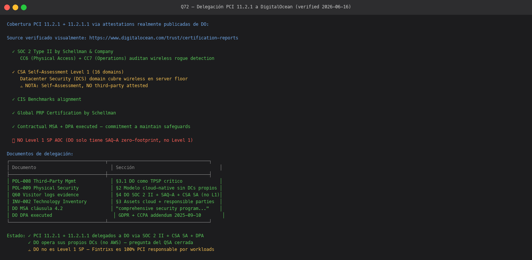Click the 'DO DPA executed' cell
Screen dimensions: 532x260
(32, 215)
